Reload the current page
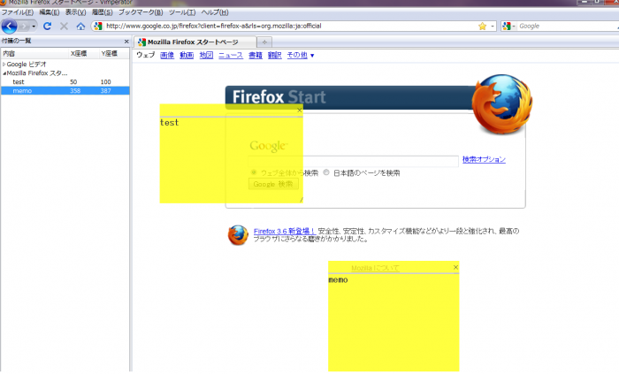 click(48, 26)
